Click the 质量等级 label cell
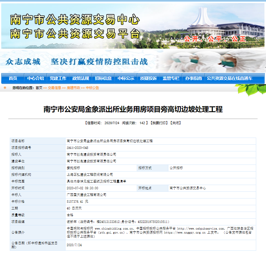Viewport: 266px width, 259px height. (x=38, y=215)
